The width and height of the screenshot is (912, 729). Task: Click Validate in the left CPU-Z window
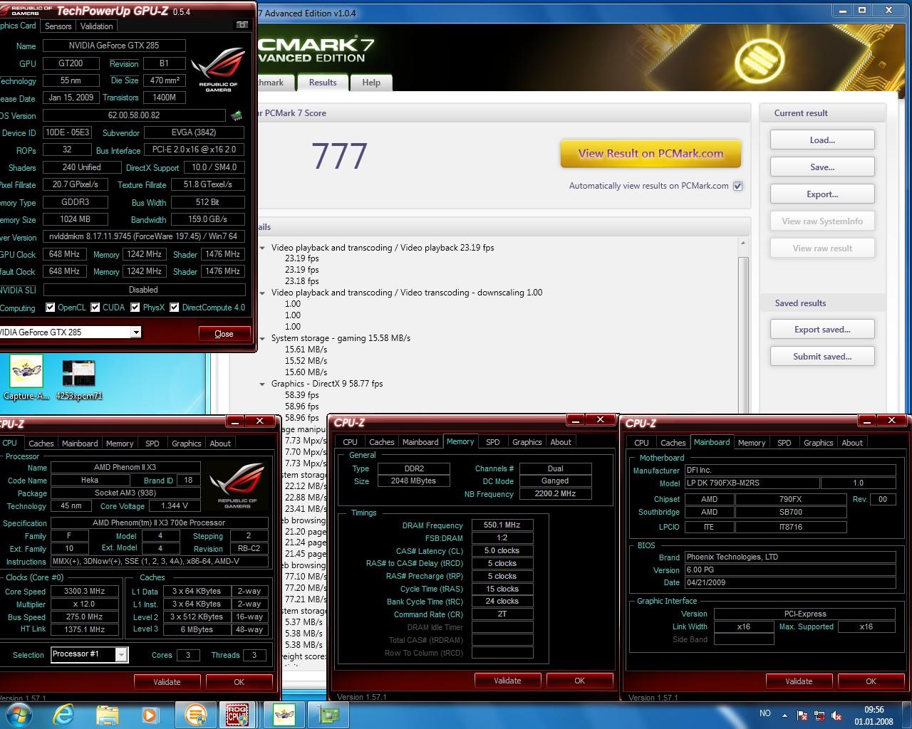click(167, 682)
